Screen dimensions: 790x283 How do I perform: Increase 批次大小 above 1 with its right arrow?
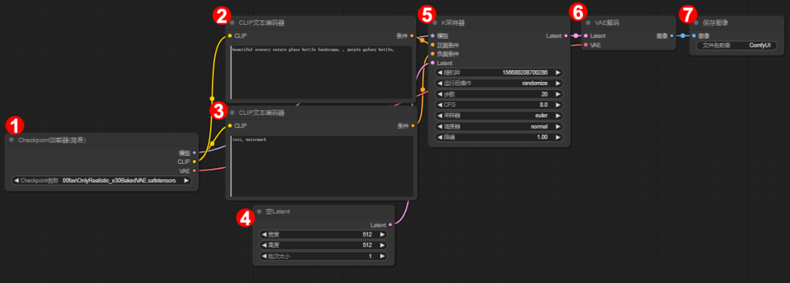coord(382,257)
